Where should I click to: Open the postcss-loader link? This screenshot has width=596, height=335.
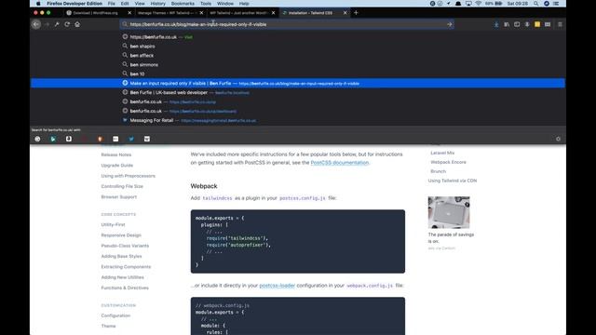click(x=278, y=286)
